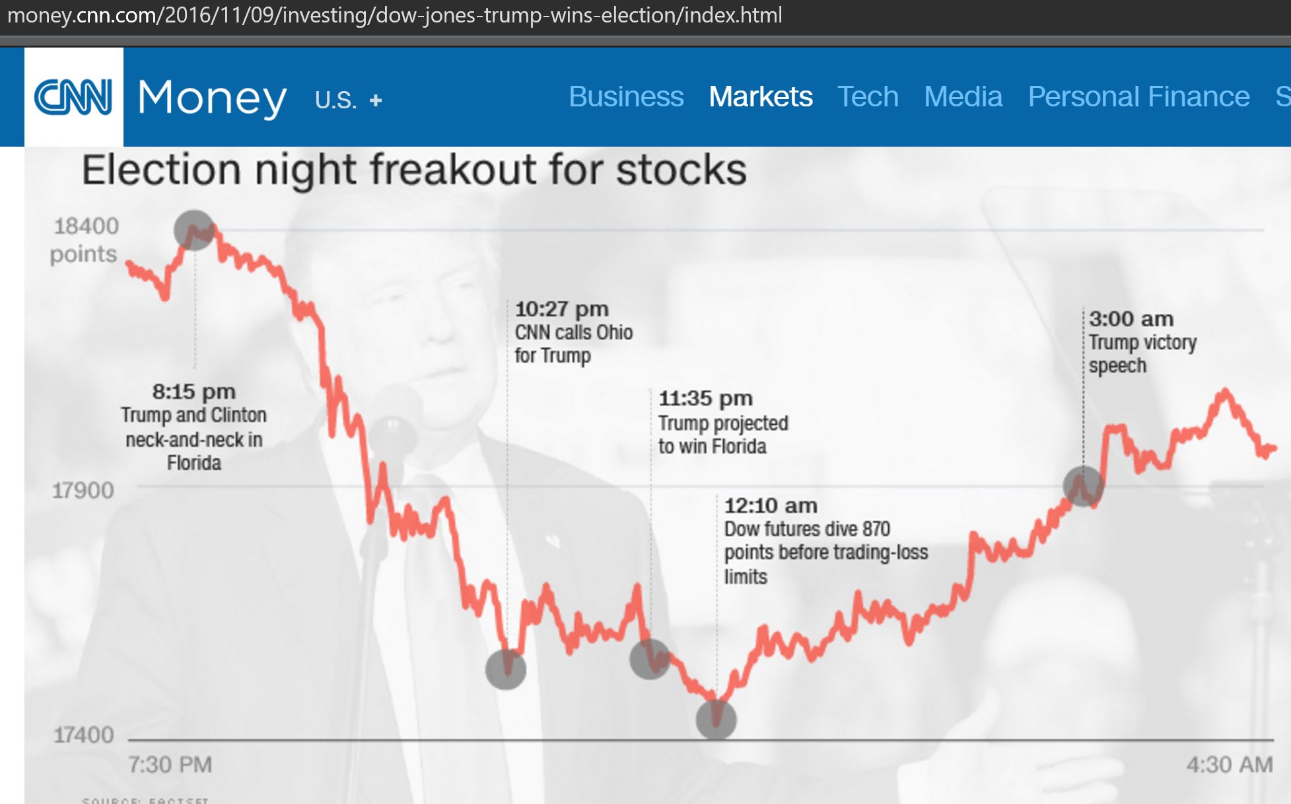Toggle the Markets section highlight
The image size is (1291, 804).
[x=761, y=96]
